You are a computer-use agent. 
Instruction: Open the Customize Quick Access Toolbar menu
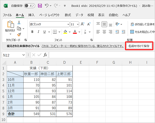coord(65,6)
